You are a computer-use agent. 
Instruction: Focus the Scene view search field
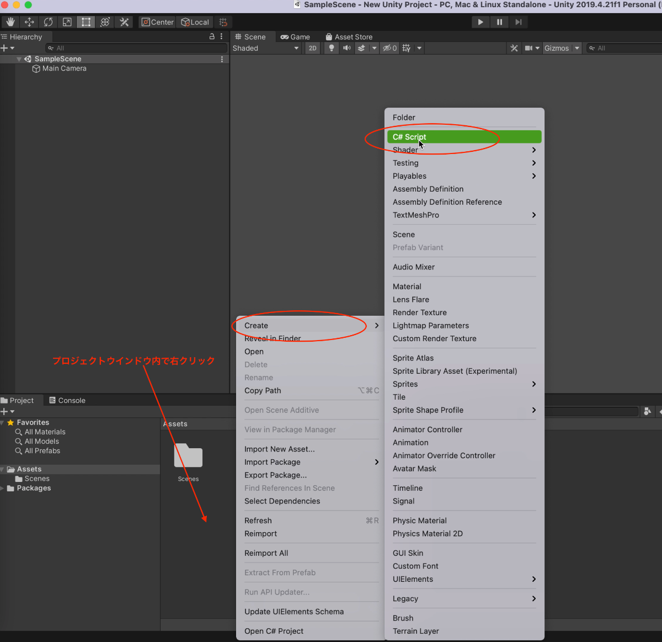624,48
